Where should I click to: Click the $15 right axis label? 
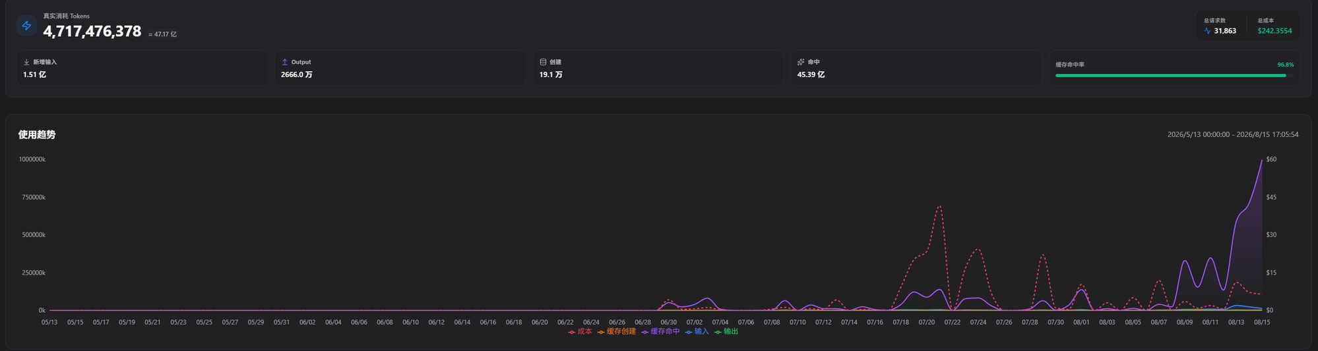pos(1271,273)
